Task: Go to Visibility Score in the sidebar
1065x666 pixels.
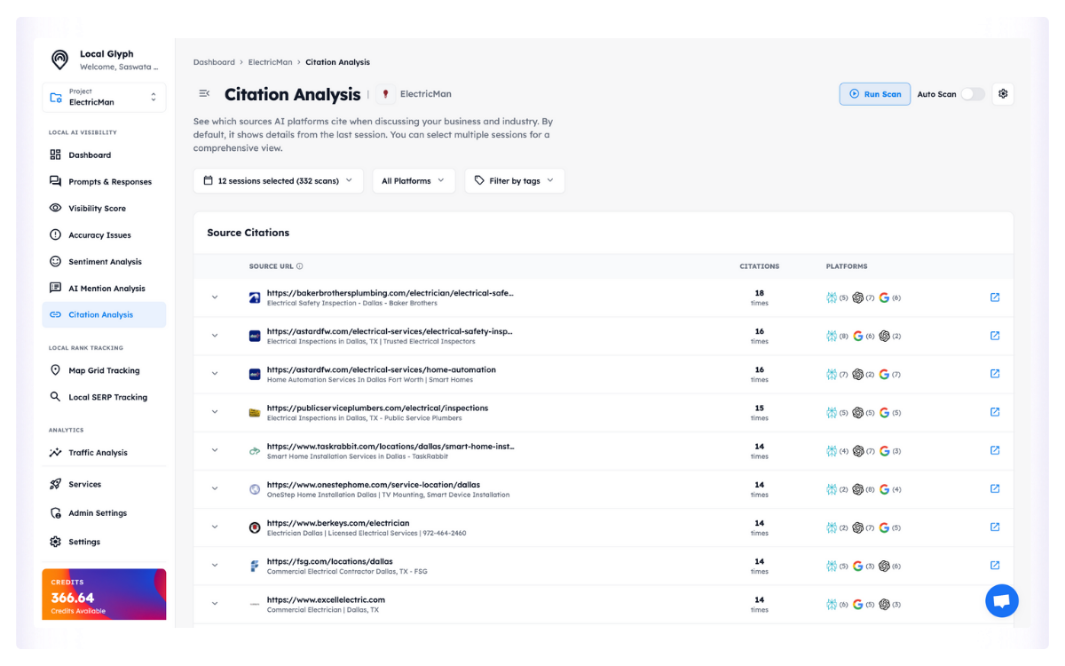Action: [97, 209]
